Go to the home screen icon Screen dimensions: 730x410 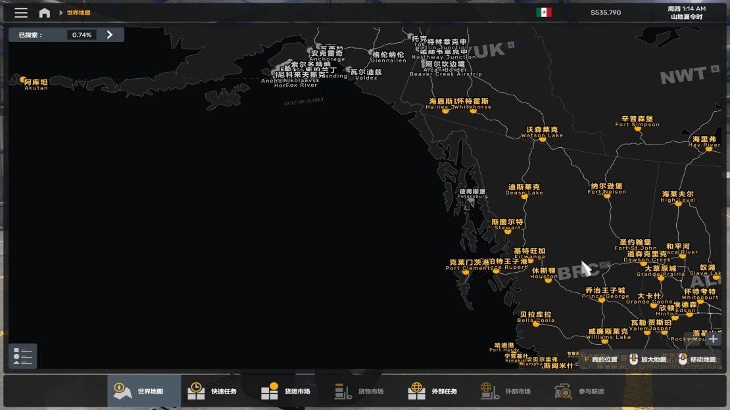pos(45,12)
